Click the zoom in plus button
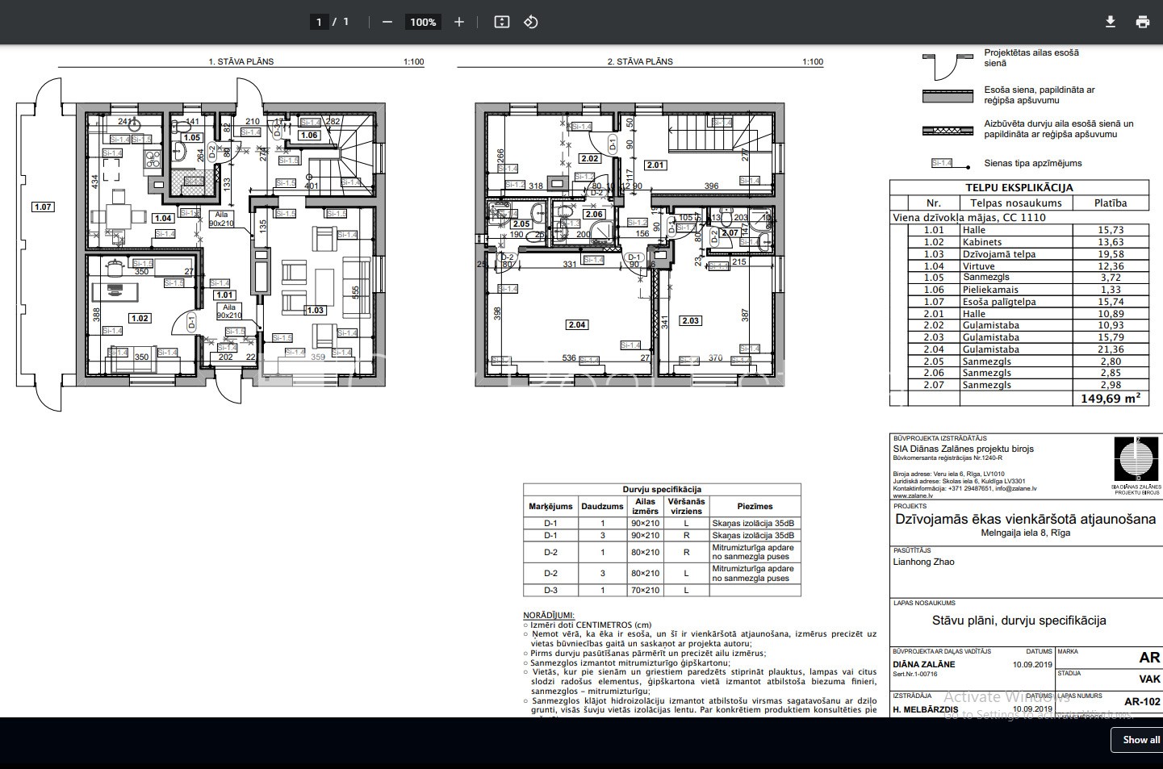 459,22
